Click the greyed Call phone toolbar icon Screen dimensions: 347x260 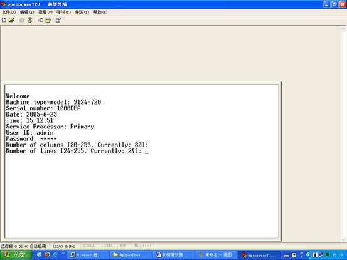point(22,20)
